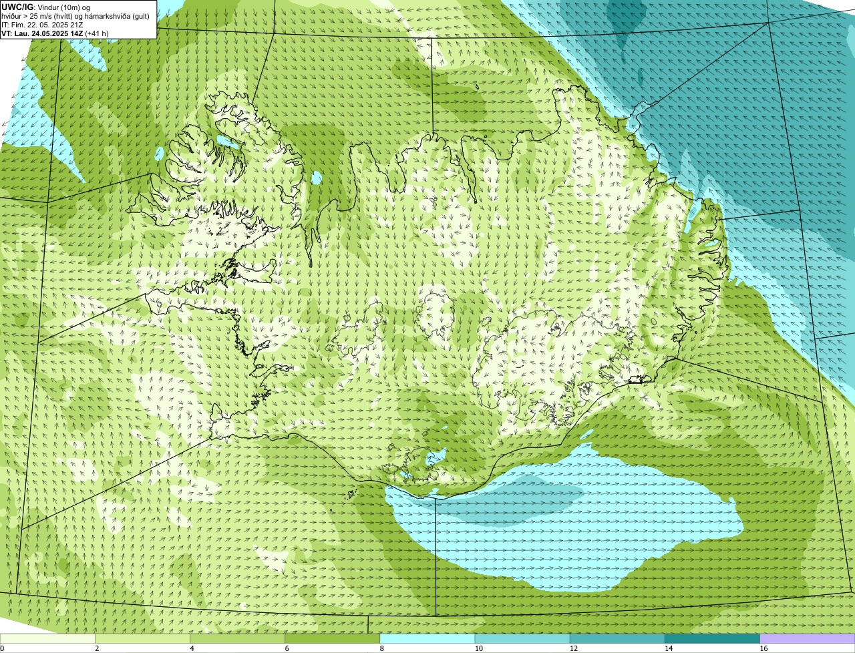Click the legend scale label '10'
The height and width of the screenshot is (653, 855).
tap(478, 648)
